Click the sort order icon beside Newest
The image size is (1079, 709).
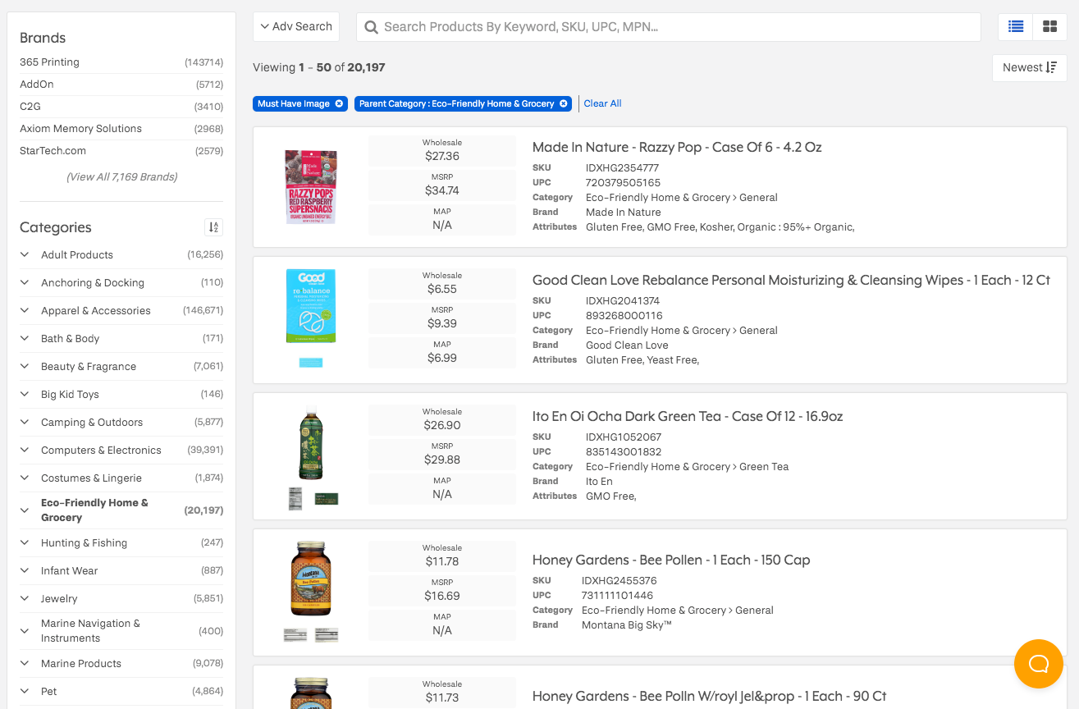(x=1051, y=67)
